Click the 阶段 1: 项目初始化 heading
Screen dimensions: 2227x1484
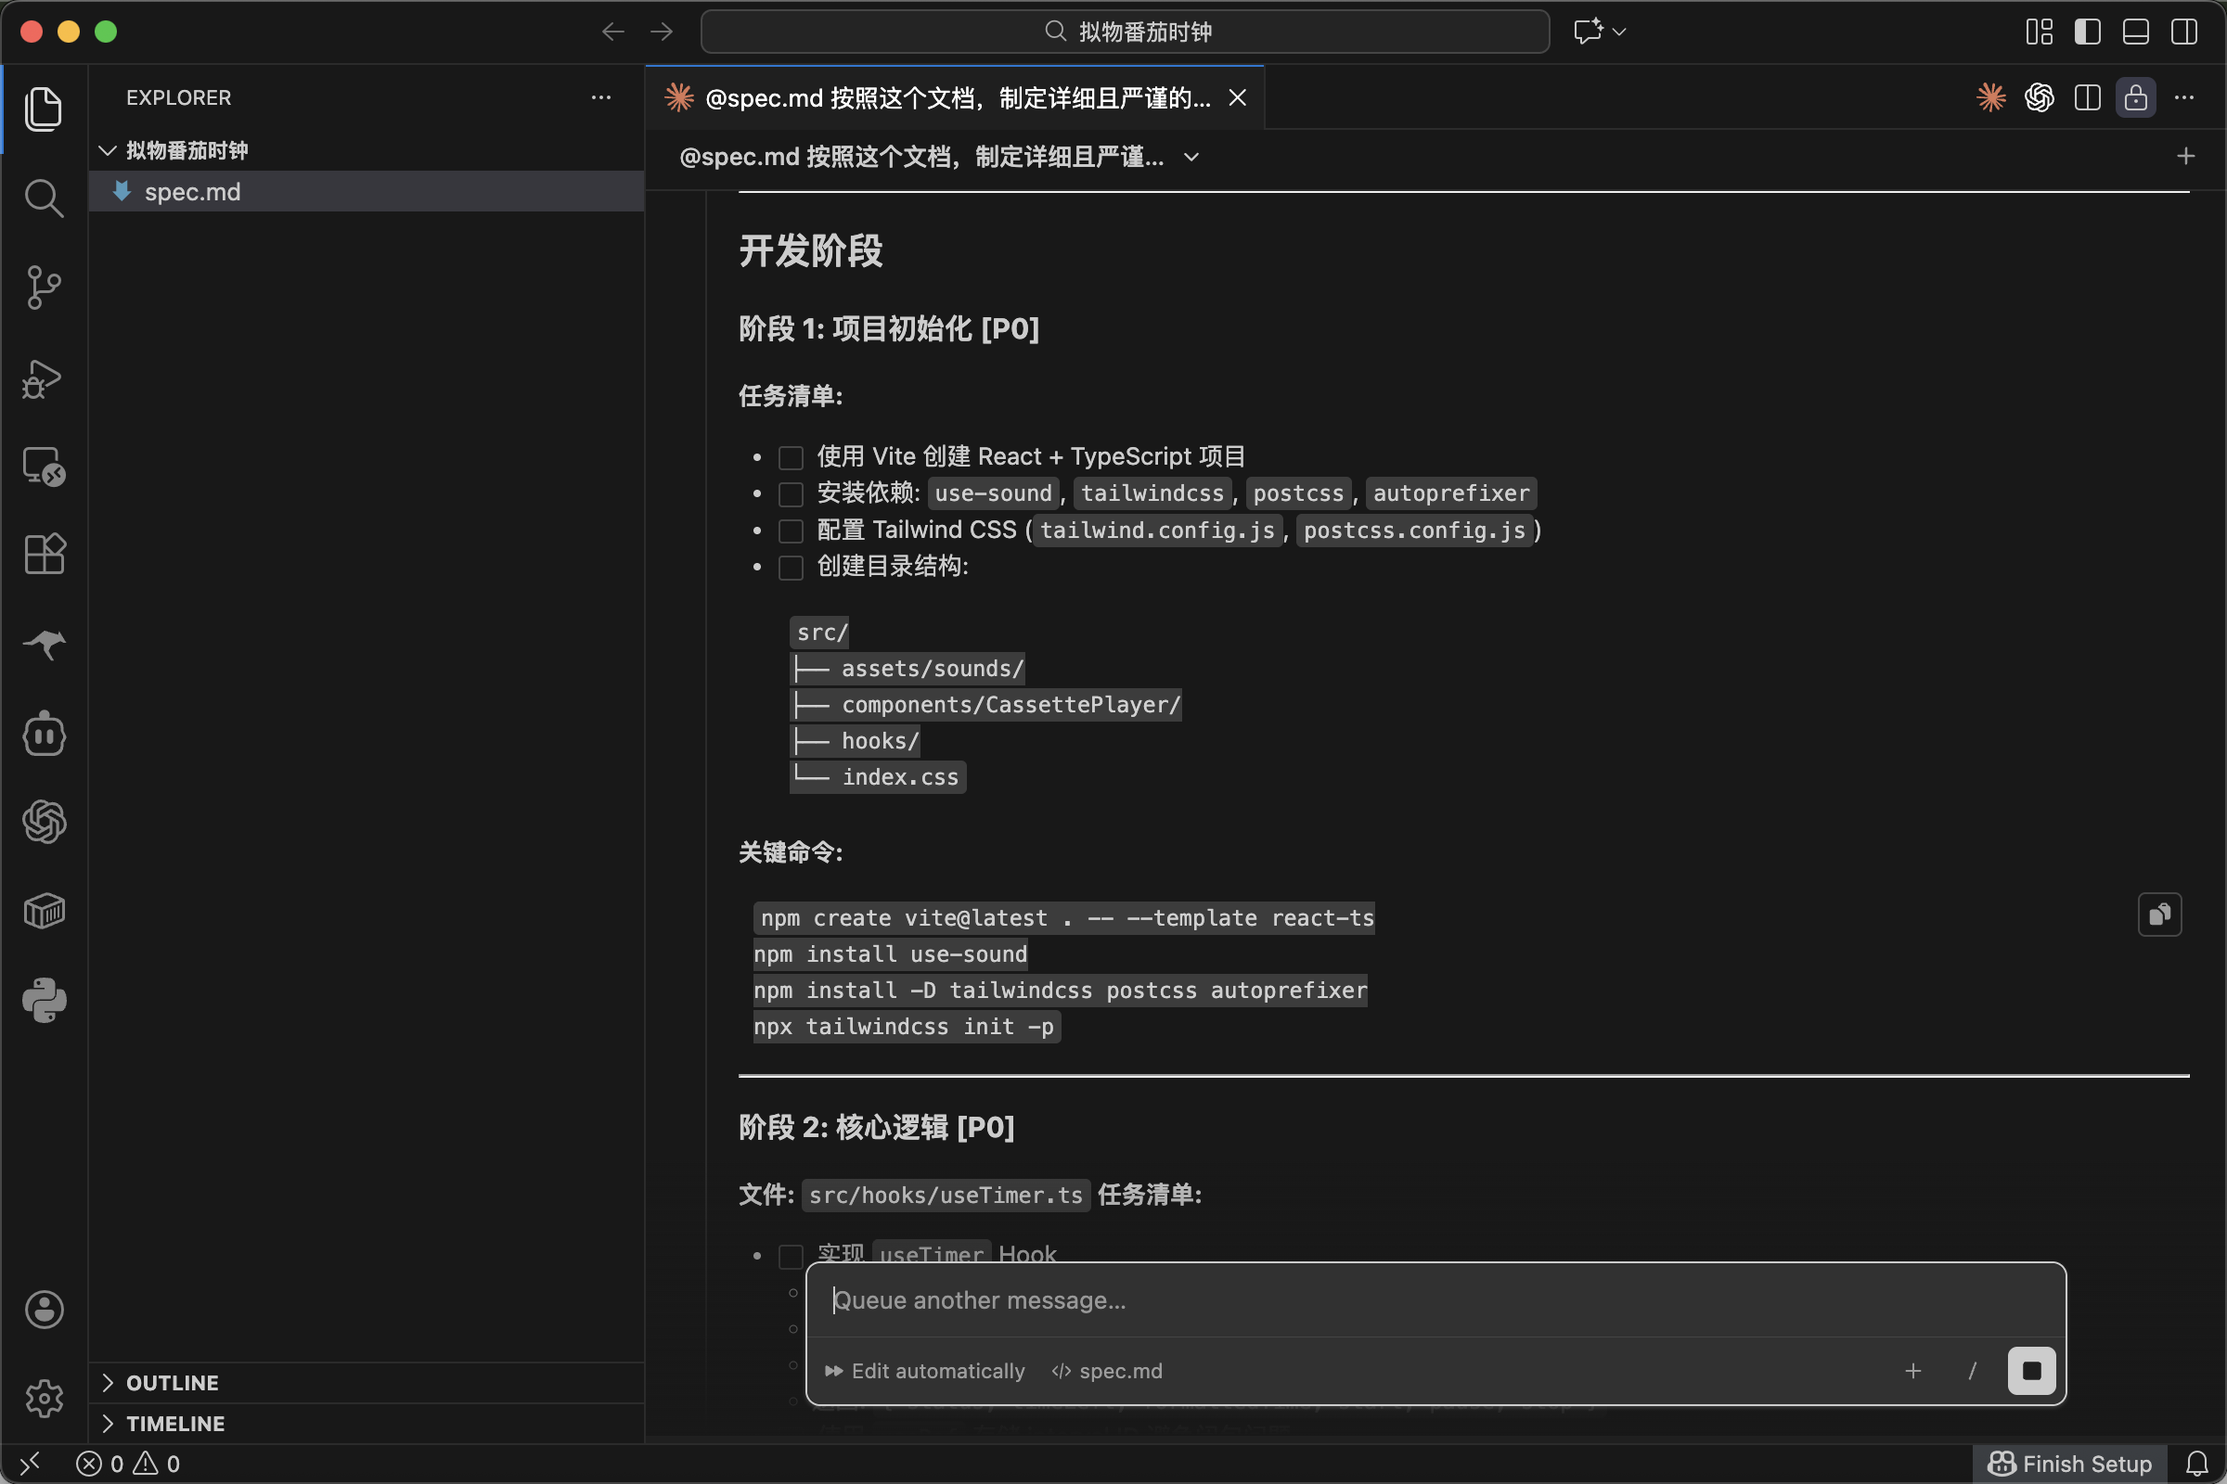point(889,329)
